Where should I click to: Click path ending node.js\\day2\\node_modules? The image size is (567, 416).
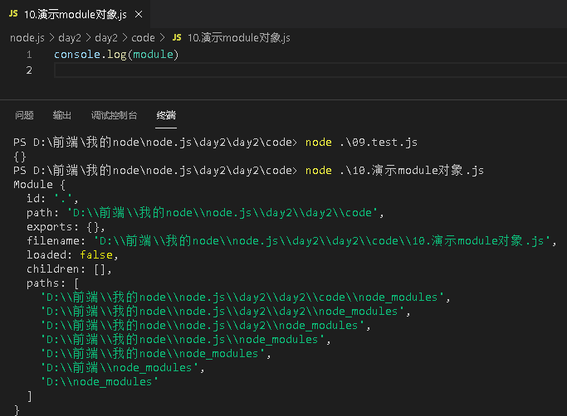pos(205,326)
